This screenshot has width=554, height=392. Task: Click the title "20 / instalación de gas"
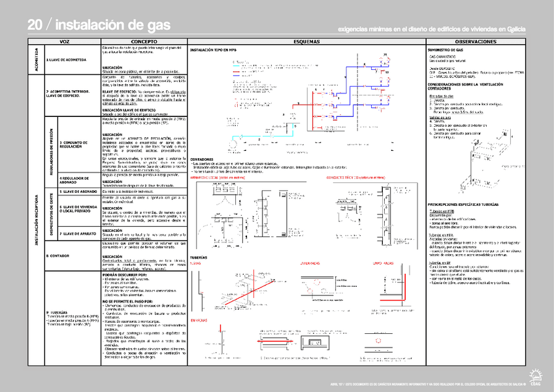[99, 25]
